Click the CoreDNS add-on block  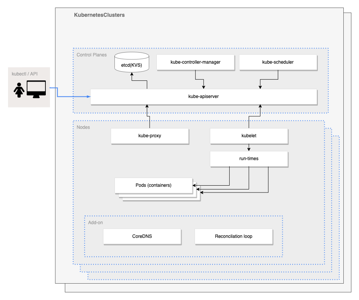pos(142,236)
